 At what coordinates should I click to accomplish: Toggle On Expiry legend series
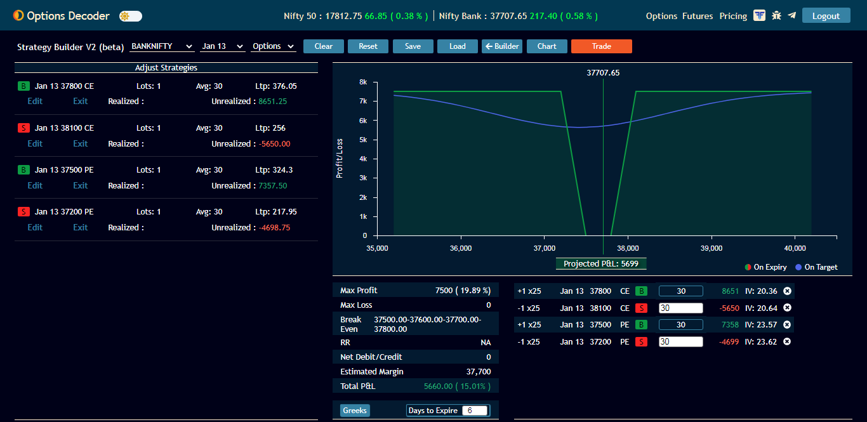tap(765, 267)
